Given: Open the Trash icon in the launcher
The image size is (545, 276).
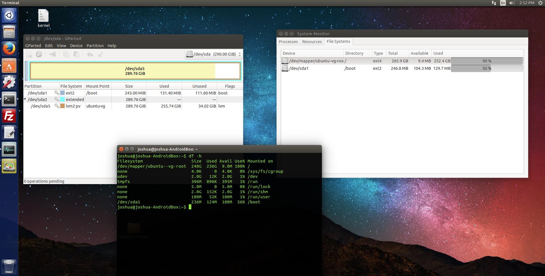Looking at the screenshot, I should coord(9,266).
